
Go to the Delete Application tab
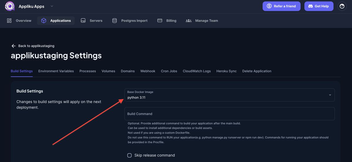point(257,71)
